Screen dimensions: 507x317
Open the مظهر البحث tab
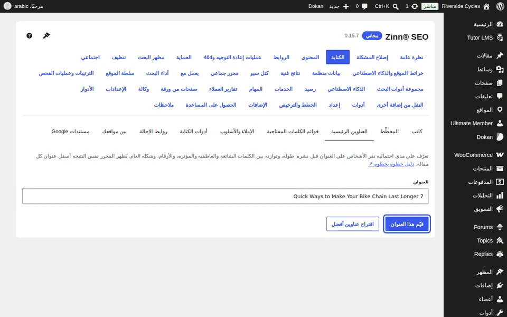[151, 57]
